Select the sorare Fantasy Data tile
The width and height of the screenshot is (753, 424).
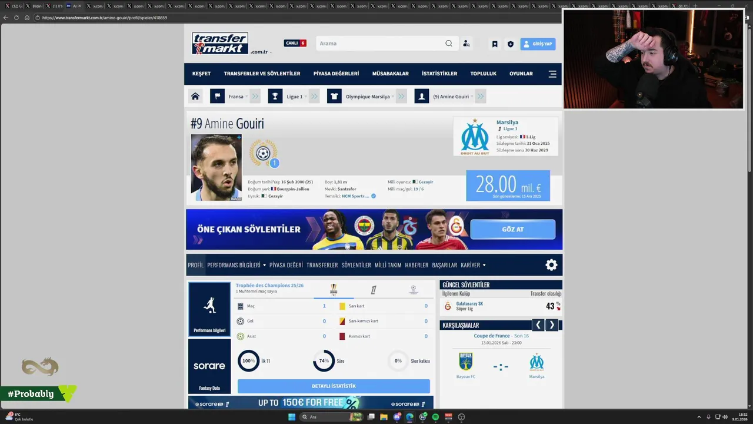point(209,366)
